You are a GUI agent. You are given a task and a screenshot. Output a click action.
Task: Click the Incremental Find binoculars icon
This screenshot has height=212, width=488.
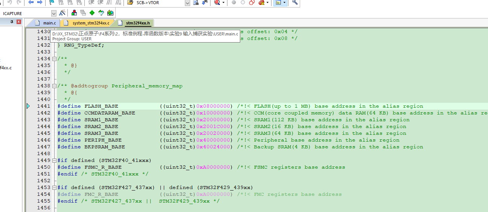(204, 2)
